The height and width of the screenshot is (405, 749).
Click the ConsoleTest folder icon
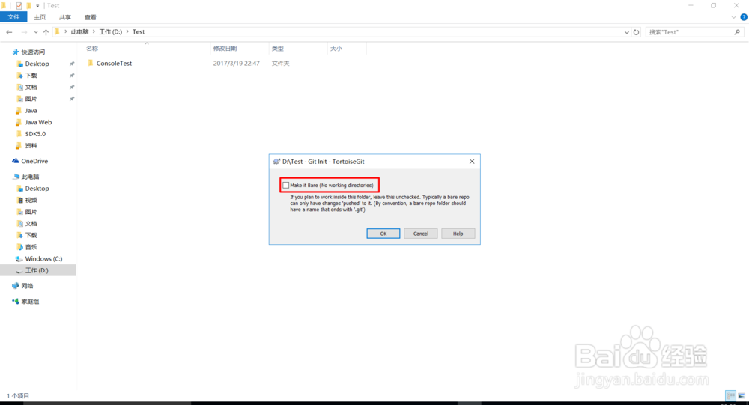91,63
